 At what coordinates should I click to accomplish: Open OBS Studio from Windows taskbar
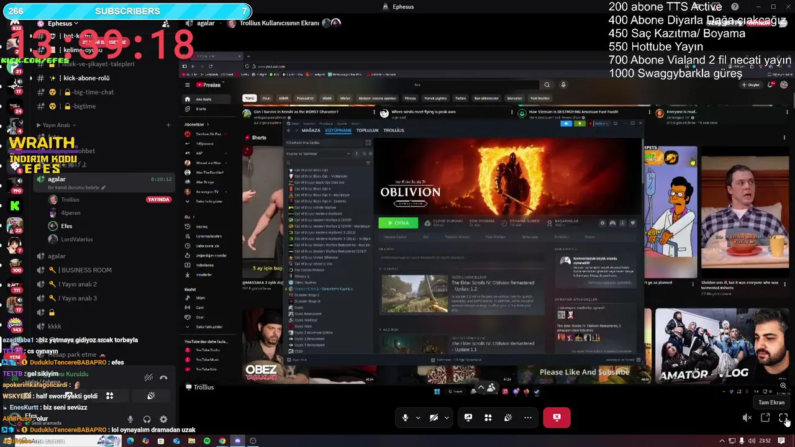253,441
